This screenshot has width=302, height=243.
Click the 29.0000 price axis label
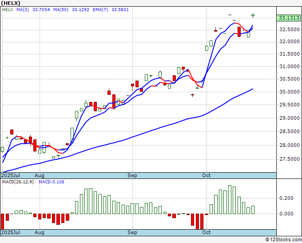[x=290, y=118]
